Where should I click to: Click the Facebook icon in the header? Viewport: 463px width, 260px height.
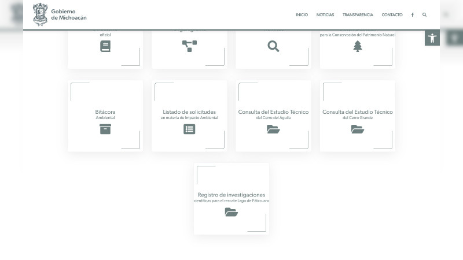[x=413, y=15]
